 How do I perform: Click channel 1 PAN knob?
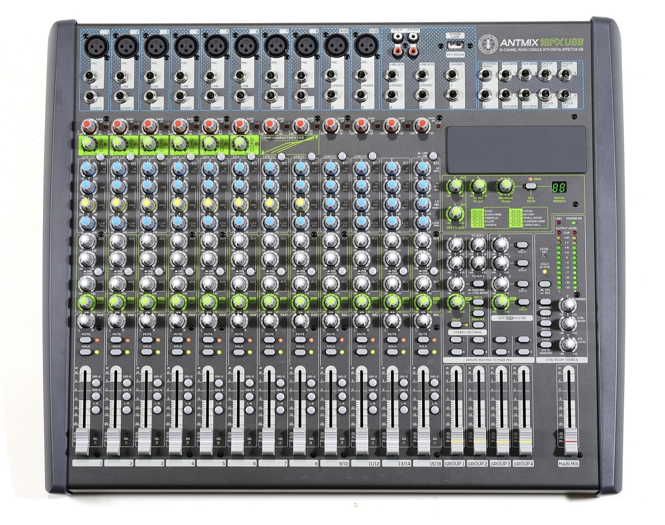click(86, 320)
